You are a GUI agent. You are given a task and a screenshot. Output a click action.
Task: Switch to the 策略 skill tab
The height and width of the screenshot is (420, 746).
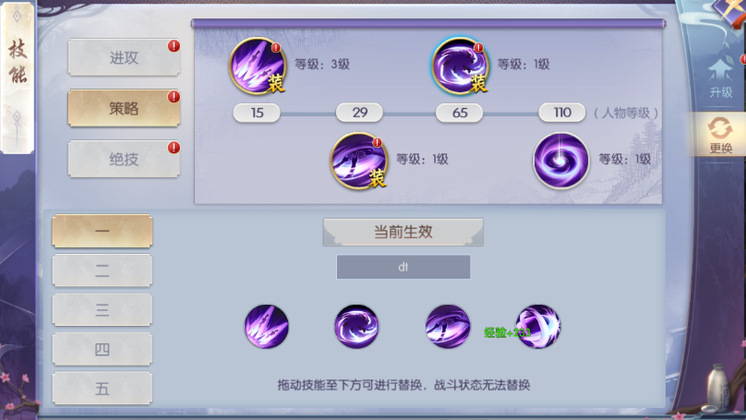(124, 108)
